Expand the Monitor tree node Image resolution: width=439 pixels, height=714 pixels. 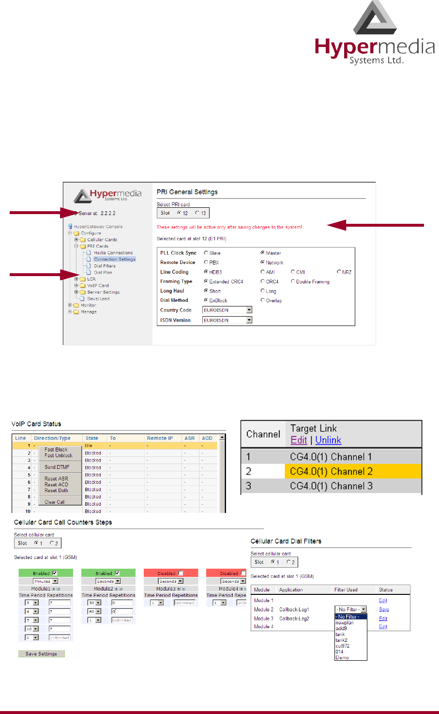coord(70,305)
